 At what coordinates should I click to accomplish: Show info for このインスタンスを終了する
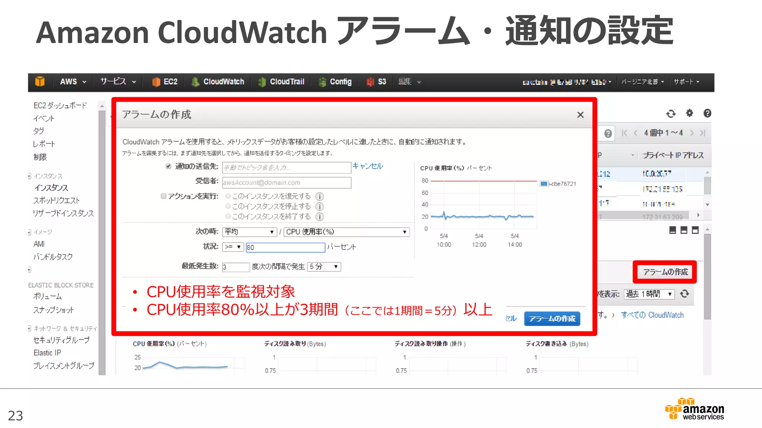tap(320, 217)
